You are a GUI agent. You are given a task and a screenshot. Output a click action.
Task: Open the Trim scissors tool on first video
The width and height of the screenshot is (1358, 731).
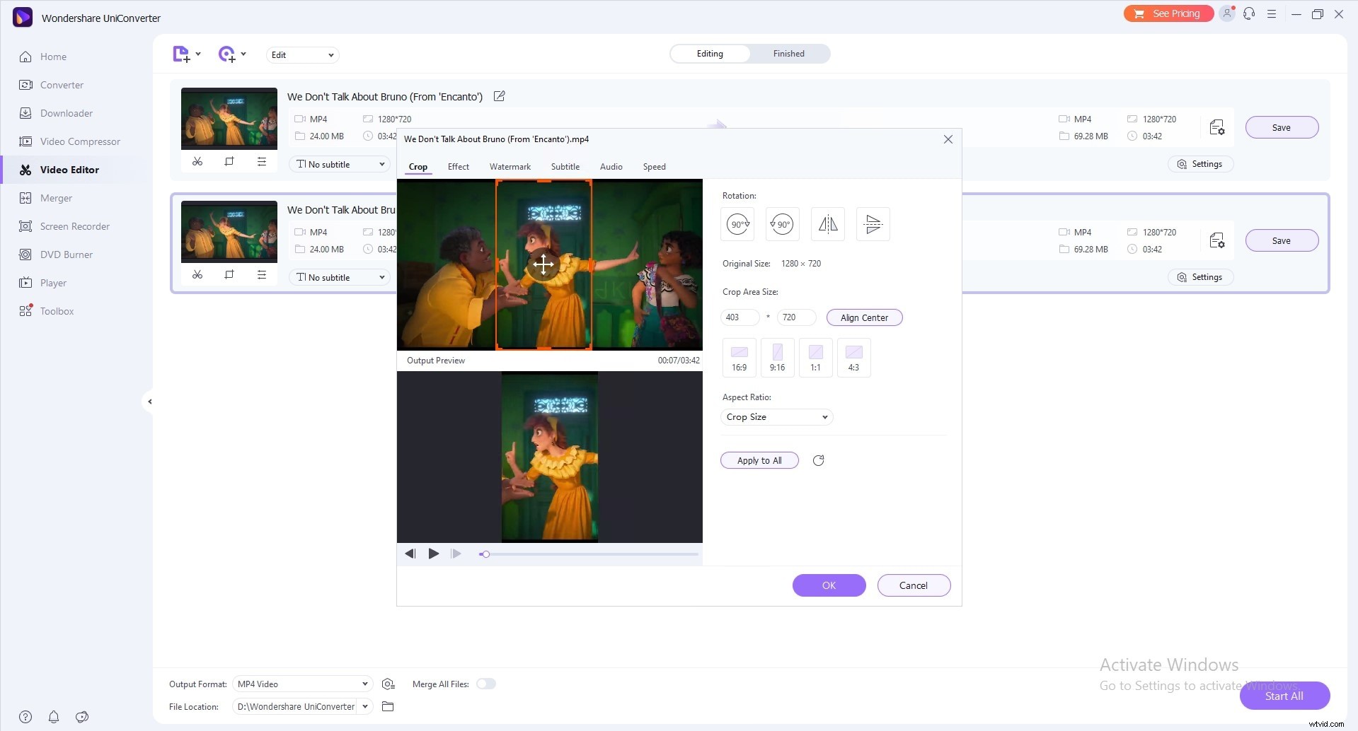[198, 162]
